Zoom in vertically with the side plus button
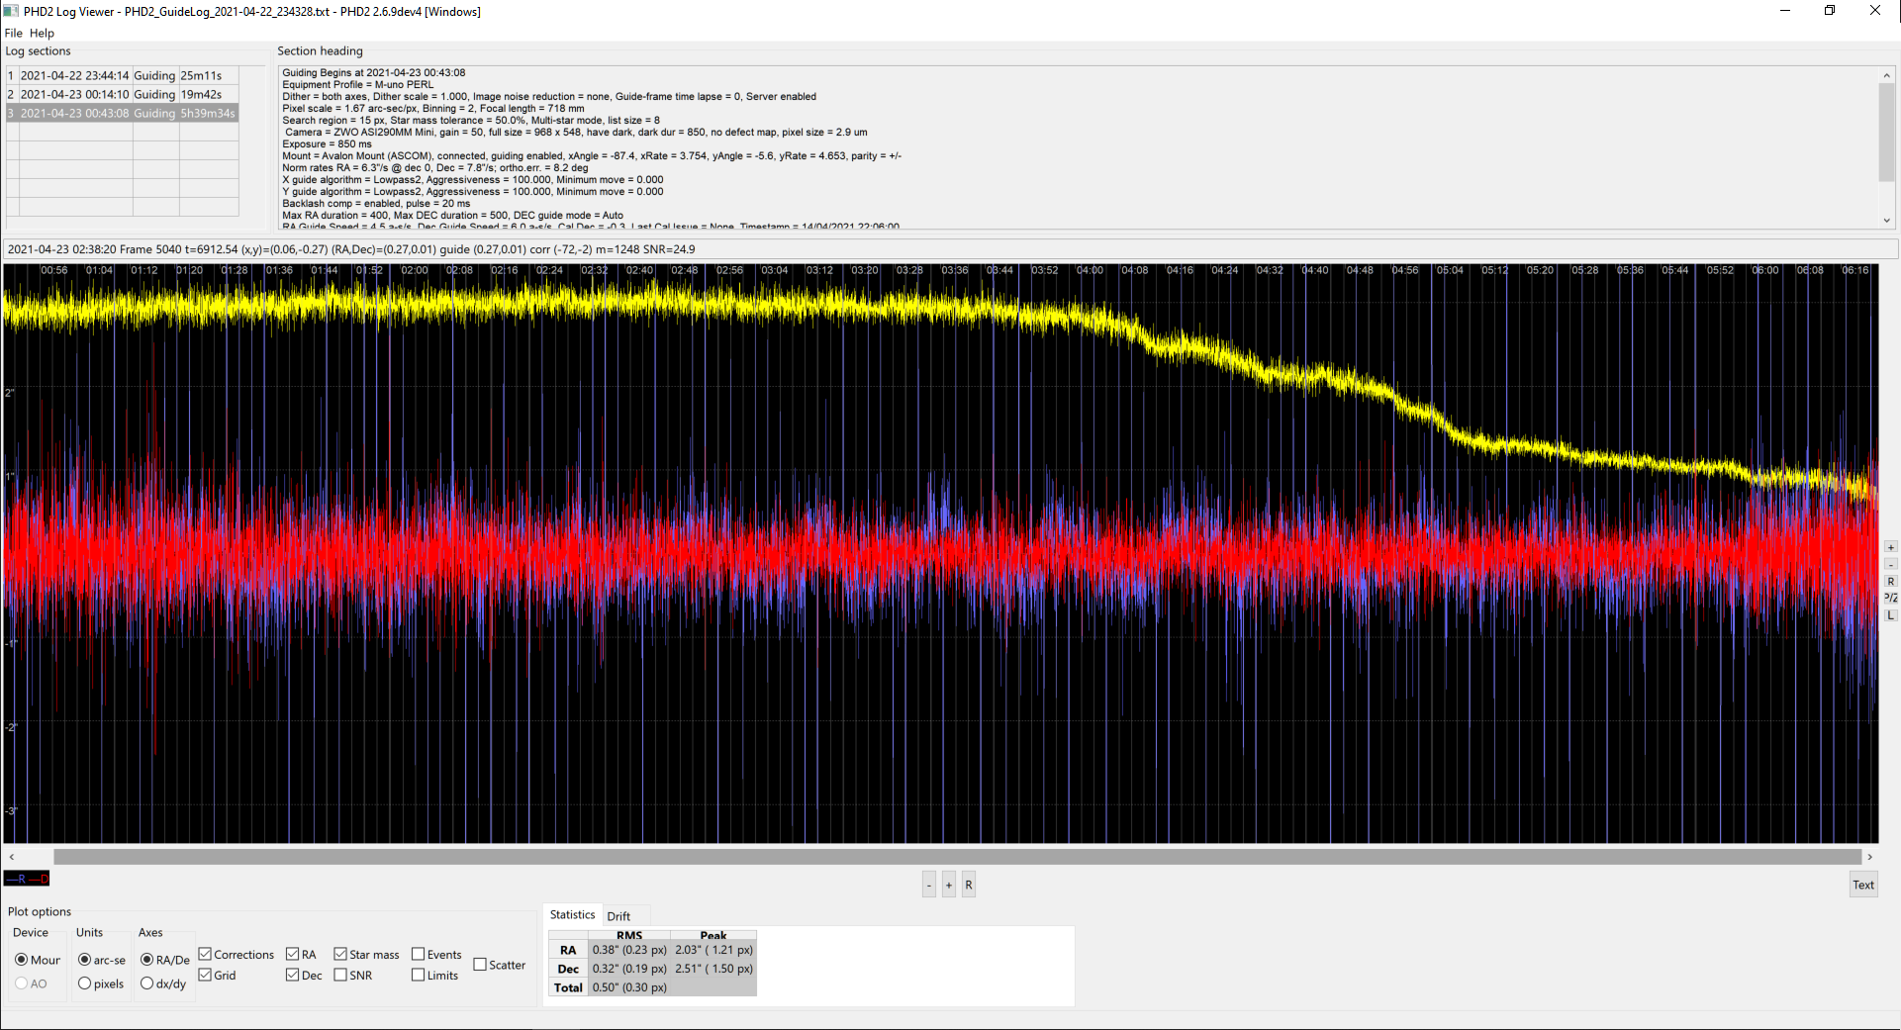This screenshot has height=1030, width=1901. [1891, 547]
